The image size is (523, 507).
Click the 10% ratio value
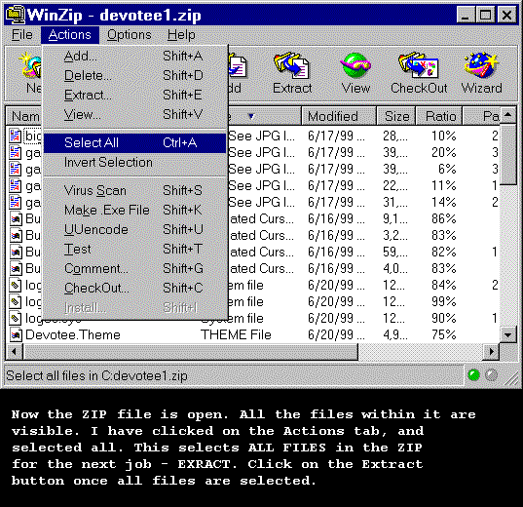pyautogui.click(x=443, y=136)
